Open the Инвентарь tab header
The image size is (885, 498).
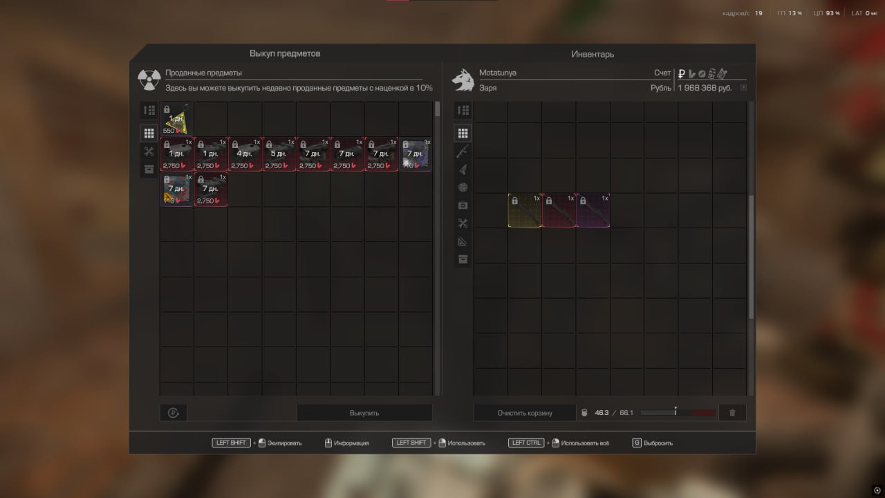[x=593, y=54]
